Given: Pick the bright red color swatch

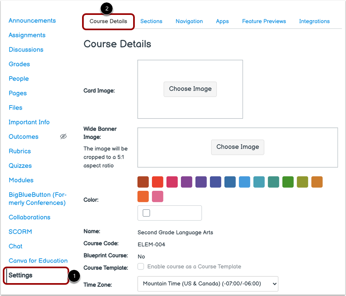Looking at the screenshot, I should click(157, 182).
